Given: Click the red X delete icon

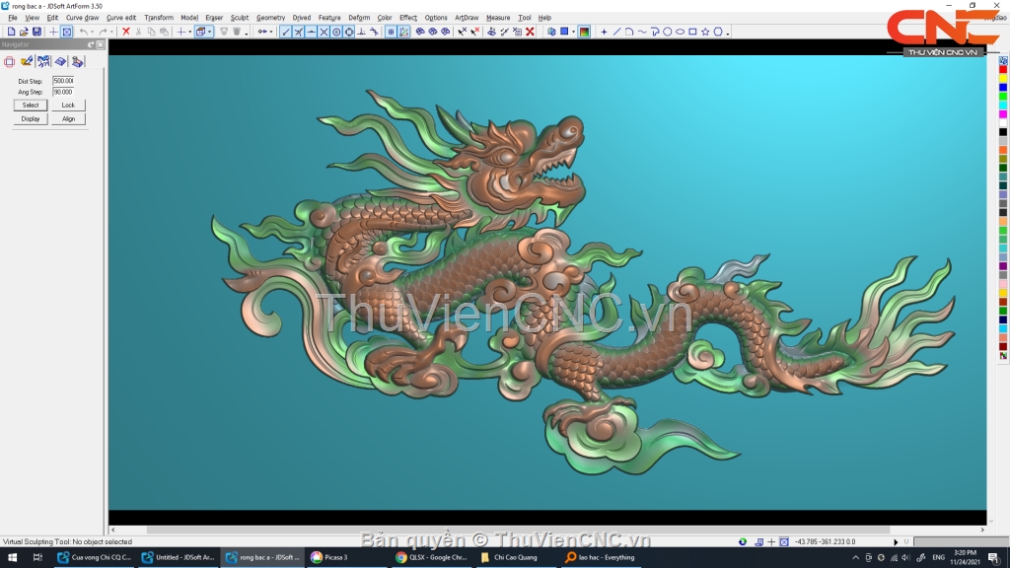Looking at the screenshot, I should [x=126, y=32].
